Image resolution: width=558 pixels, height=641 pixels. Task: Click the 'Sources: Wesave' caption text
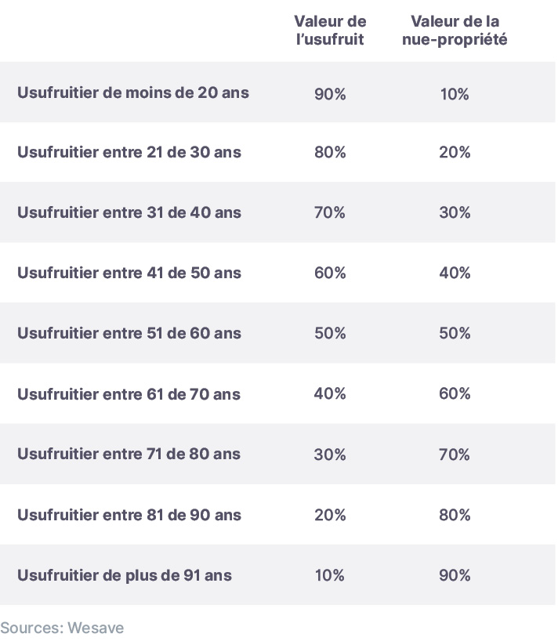point(62,628)
